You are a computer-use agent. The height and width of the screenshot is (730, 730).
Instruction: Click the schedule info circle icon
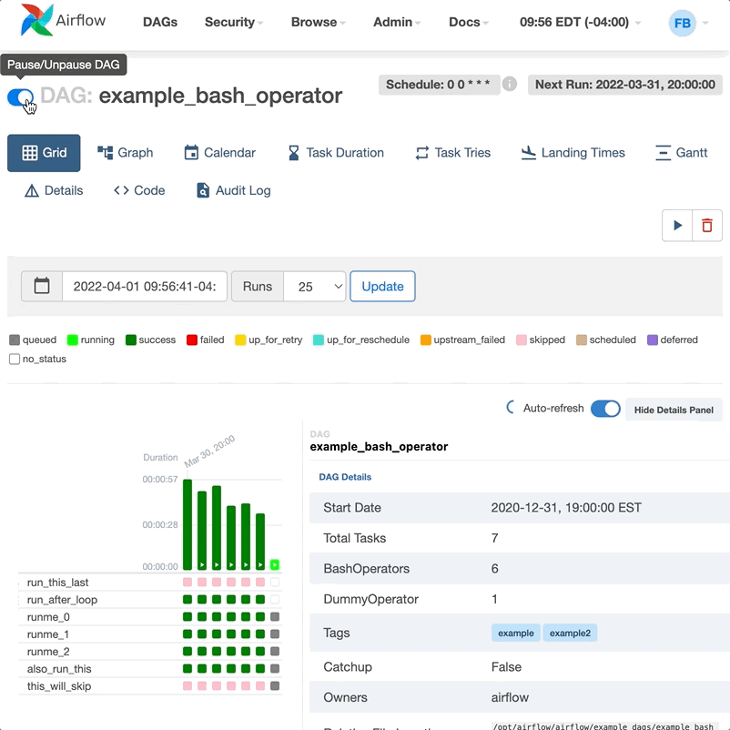coord(510,85)
